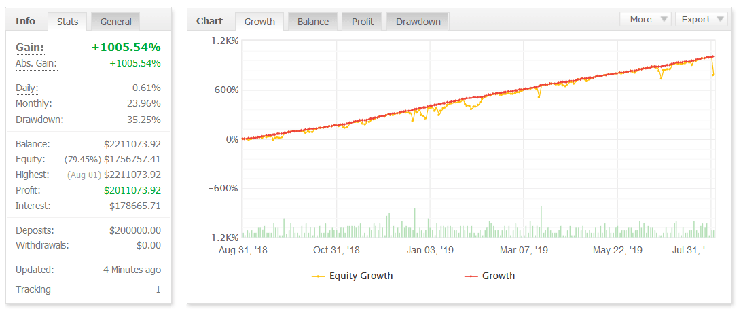
Task: Click the red Growth legend marker
Action: click(x=471, y=276)
